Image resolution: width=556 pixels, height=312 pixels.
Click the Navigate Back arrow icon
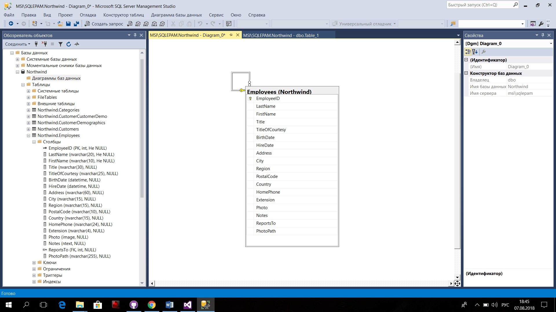[x=11, y=24]
